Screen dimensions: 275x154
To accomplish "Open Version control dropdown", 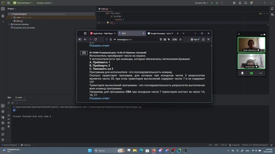I will tap(45, 3).
